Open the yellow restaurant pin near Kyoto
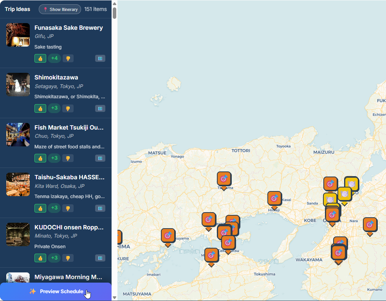The height and width of the screenshot is (301, 386). pyautogui.click(x=351, y=183)
